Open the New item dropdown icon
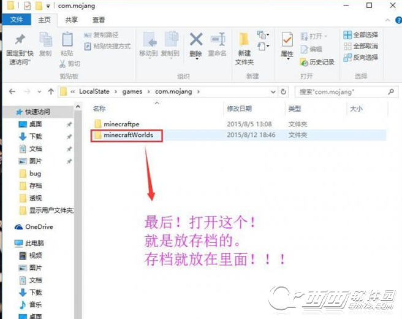Viewport: 402px width, 319px height. tap(263, 34)
